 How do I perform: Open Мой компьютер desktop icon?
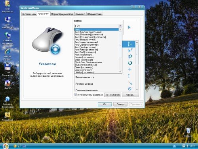(8, 23)
